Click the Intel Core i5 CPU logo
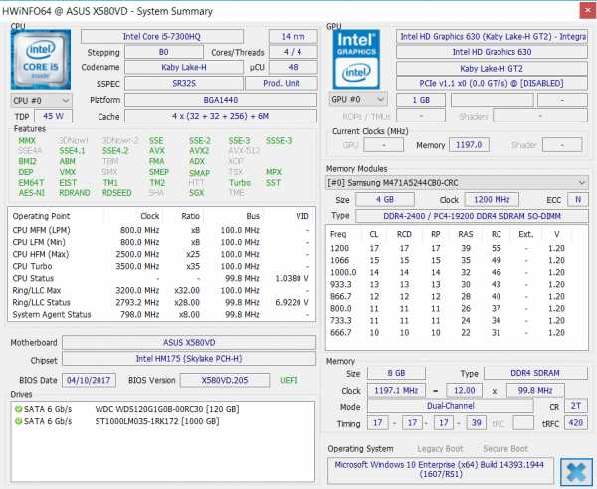Screen dimensions: 597x489 (x=41, y=60)
